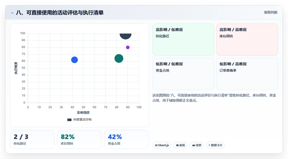The image size is (288, 159).
Task: Click the 42% 资金占用 stat card
Action: click(x=126, y=139)
